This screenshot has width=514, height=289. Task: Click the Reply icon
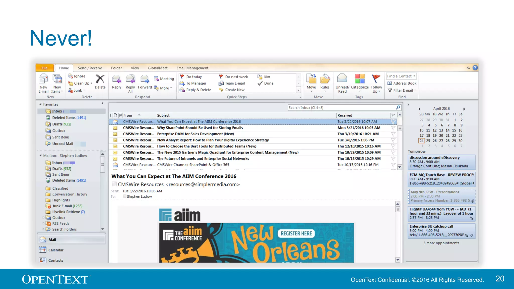click(x=116, y=79)
